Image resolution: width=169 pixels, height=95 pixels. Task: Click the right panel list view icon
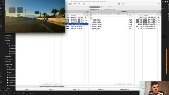tap(158, 14)
